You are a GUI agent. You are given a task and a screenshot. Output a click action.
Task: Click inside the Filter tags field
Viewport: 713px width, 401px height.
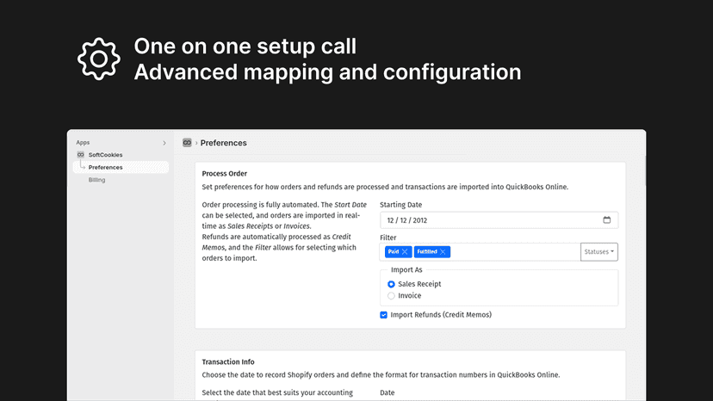tap(480, 252)
